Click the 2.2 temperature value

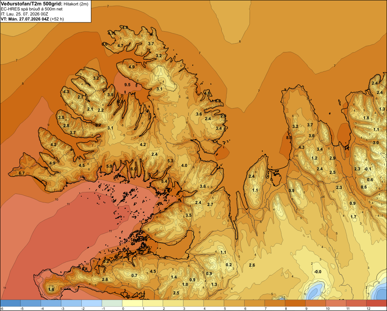coord(101,110)
